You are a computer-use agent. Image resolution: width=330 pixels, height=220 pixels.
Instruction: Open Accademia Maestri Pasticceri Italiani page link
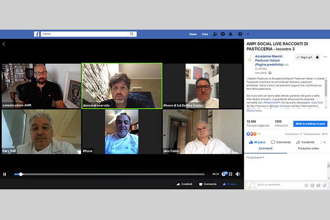[x=269, y=60]
